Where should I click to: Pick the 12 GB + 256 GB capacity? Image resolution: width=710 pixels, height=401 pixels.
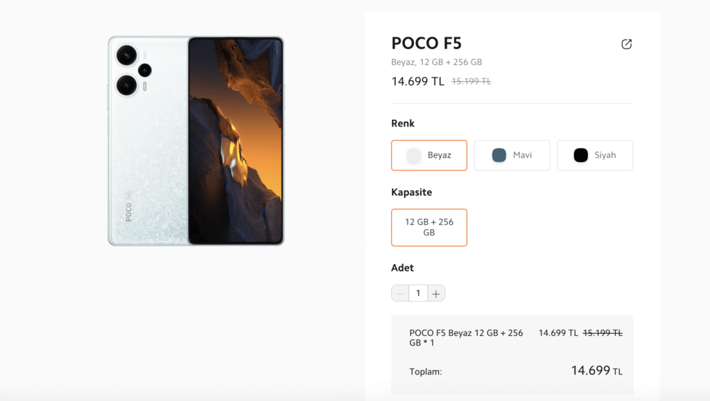[x=428, y=227]
